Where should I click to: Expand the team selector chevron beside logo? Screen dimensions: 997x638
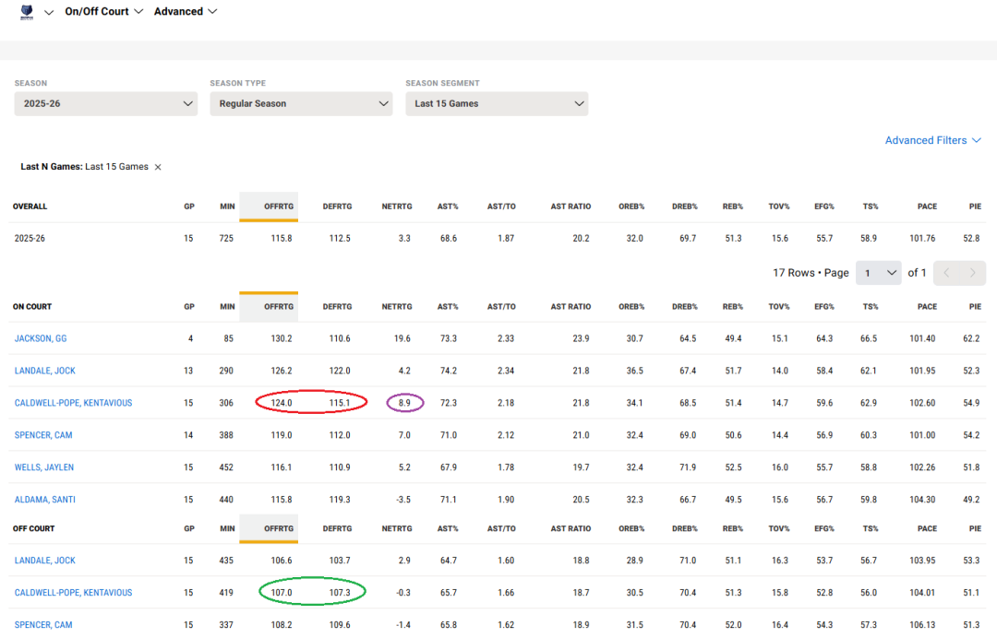point(49,12)
